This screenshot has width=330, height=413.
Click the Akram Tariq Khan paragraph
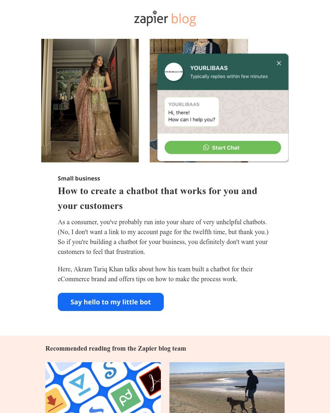(155, 274)
